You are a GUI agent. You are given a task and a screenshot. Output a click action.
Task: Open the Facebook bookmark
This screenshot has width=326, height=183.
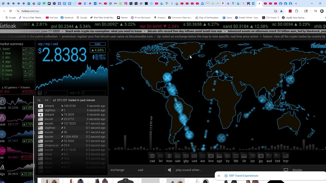pyautogui.click(x=67, y=18)
